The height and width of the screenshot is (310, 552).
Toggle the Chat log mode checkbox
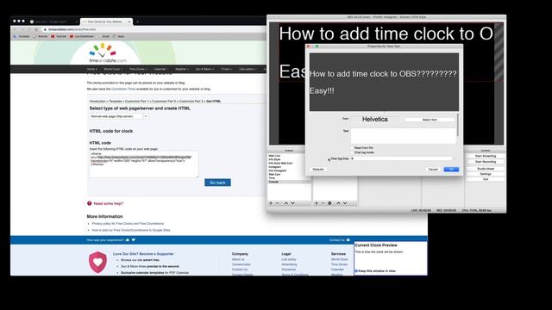click(352, 152)
